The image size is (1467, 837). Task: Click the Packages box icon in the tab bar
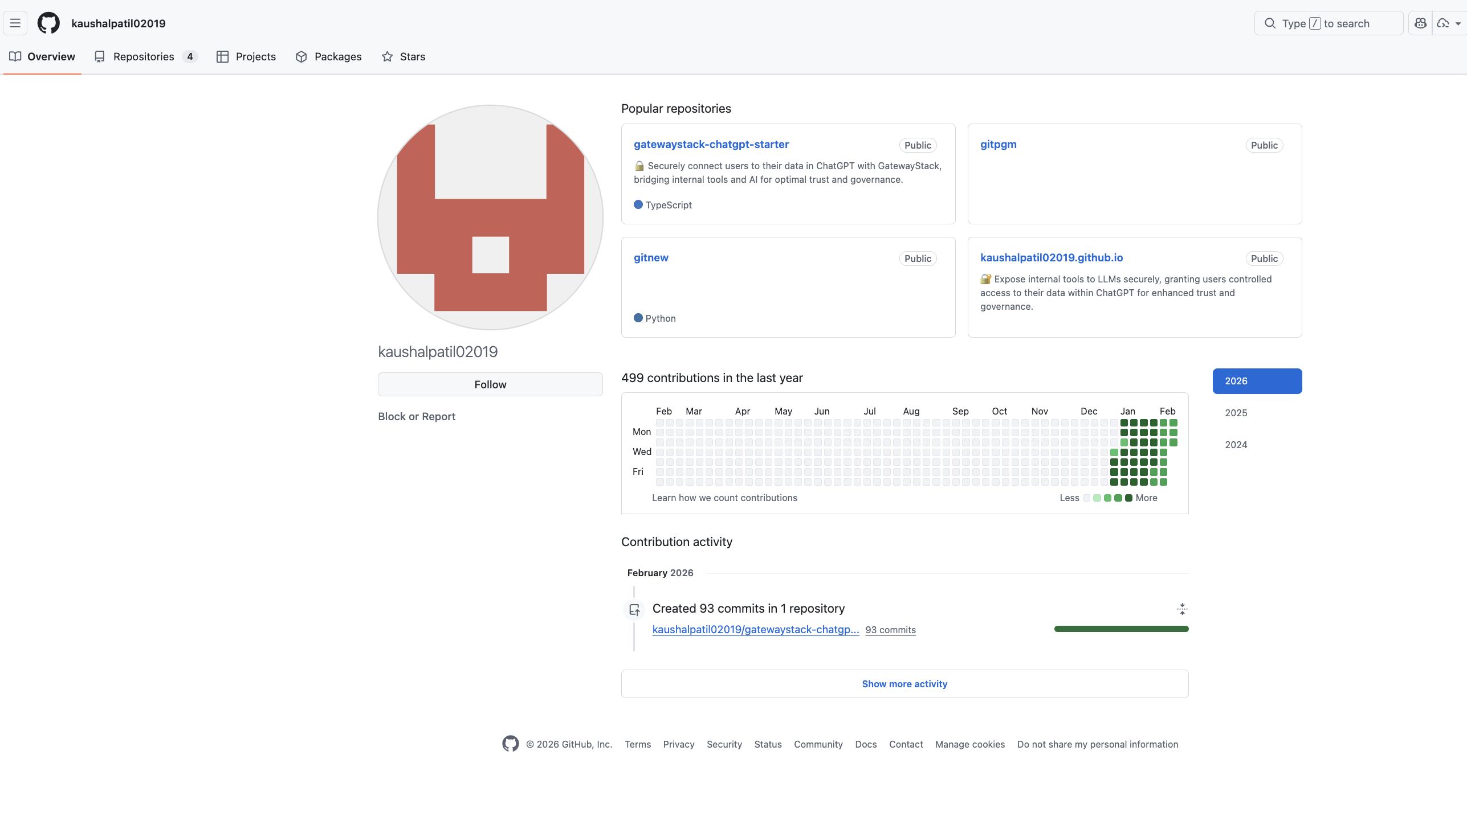click(x=301, y=56)
